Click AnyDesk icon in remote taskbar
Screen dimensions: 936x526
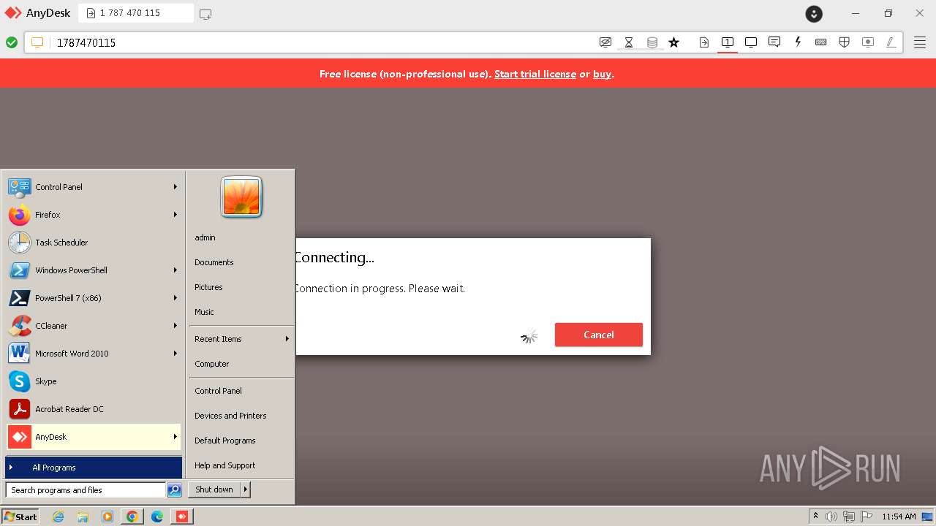(x=182, y=517)
